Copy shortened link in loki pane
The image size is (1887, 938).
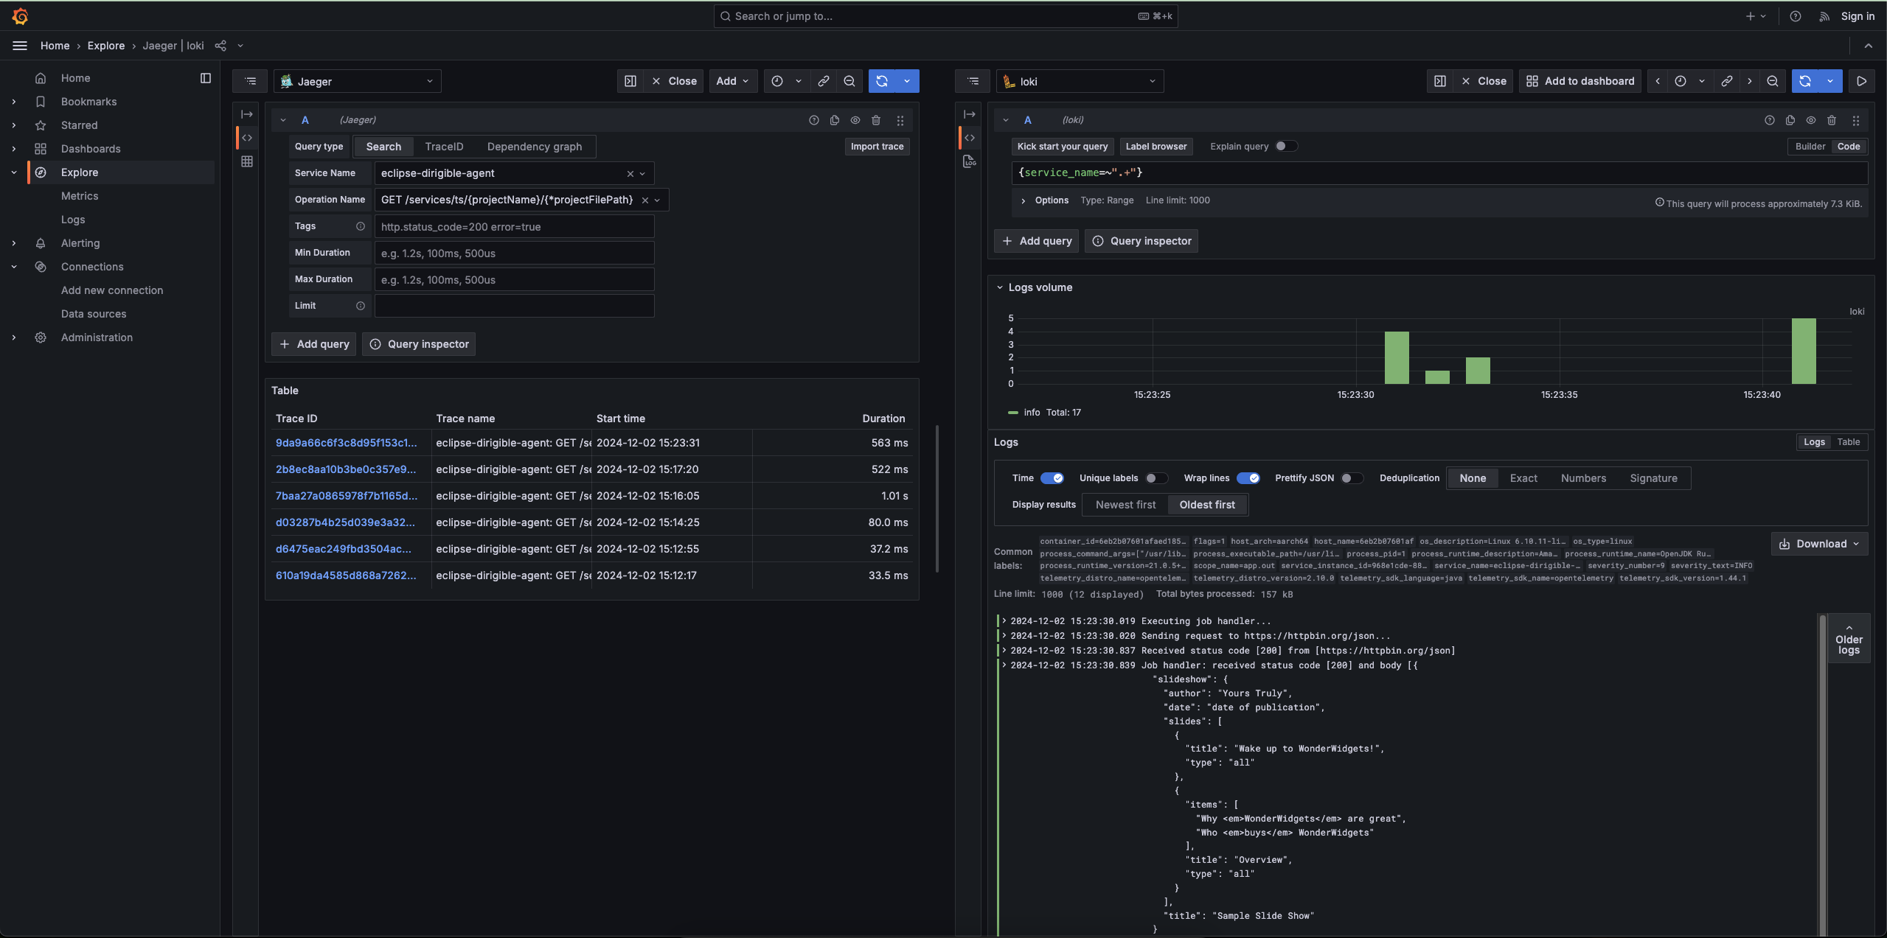(x=1727, y=81)
